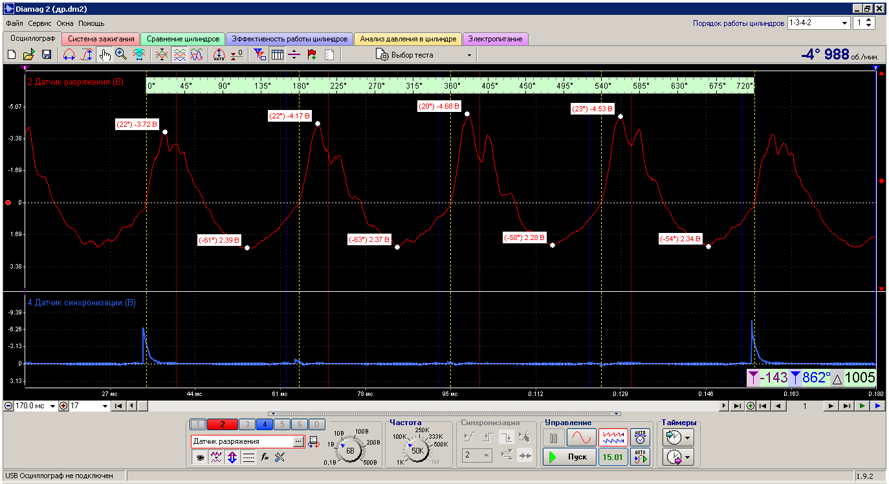The image size is (889, 484).
Task: Adjust the 50K frequency knob
Action: pyautogui.click(x=417, y=450)
